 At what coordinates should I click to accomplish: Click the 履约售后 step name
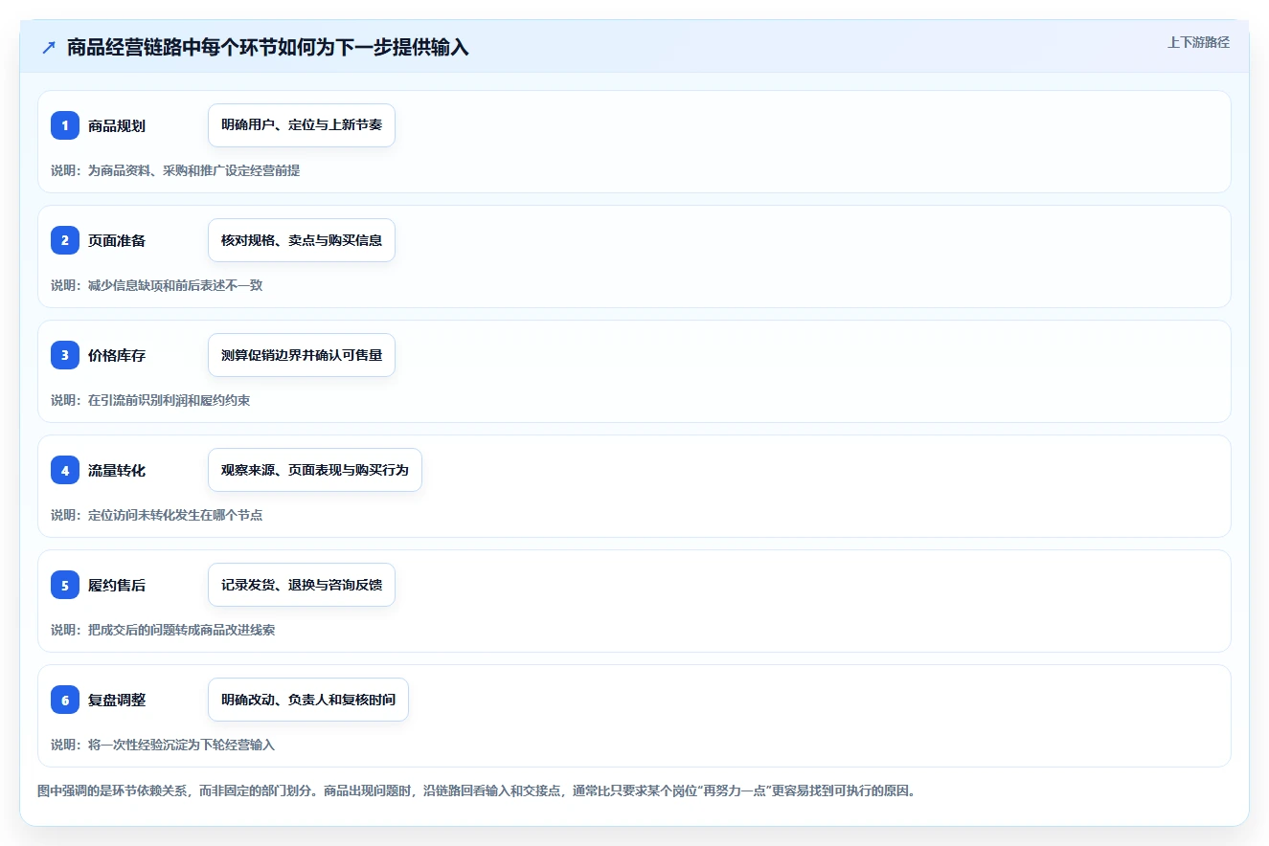tap(117, 585)
